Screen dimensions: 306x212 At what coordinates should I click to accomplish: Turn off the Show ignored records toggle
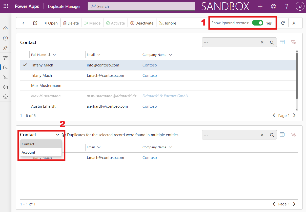[x=258, y=23]
